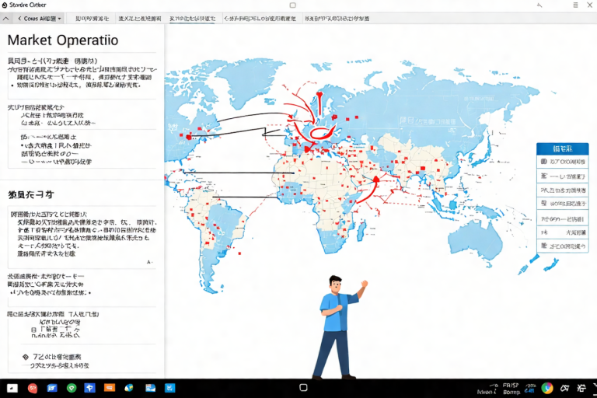Click the bold heading in the mid-left panel

tap(31, 194)
